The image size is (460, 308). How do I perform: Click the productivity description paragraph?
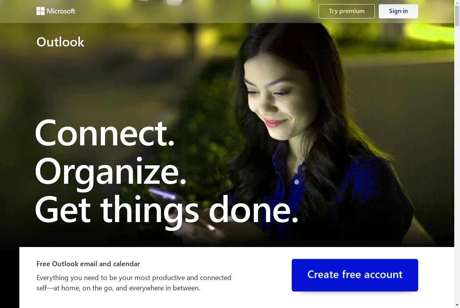tap(134, 283)
